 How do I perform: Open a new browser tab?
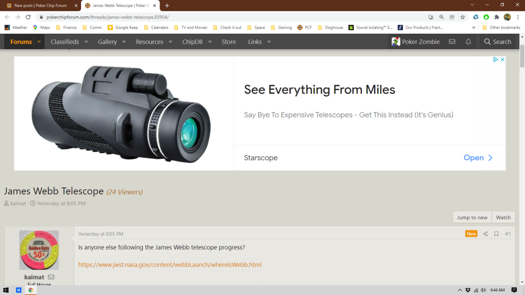[x=167, y=6]
